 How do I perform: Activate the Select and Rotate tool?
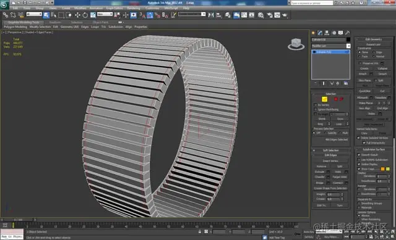[85, 15]
